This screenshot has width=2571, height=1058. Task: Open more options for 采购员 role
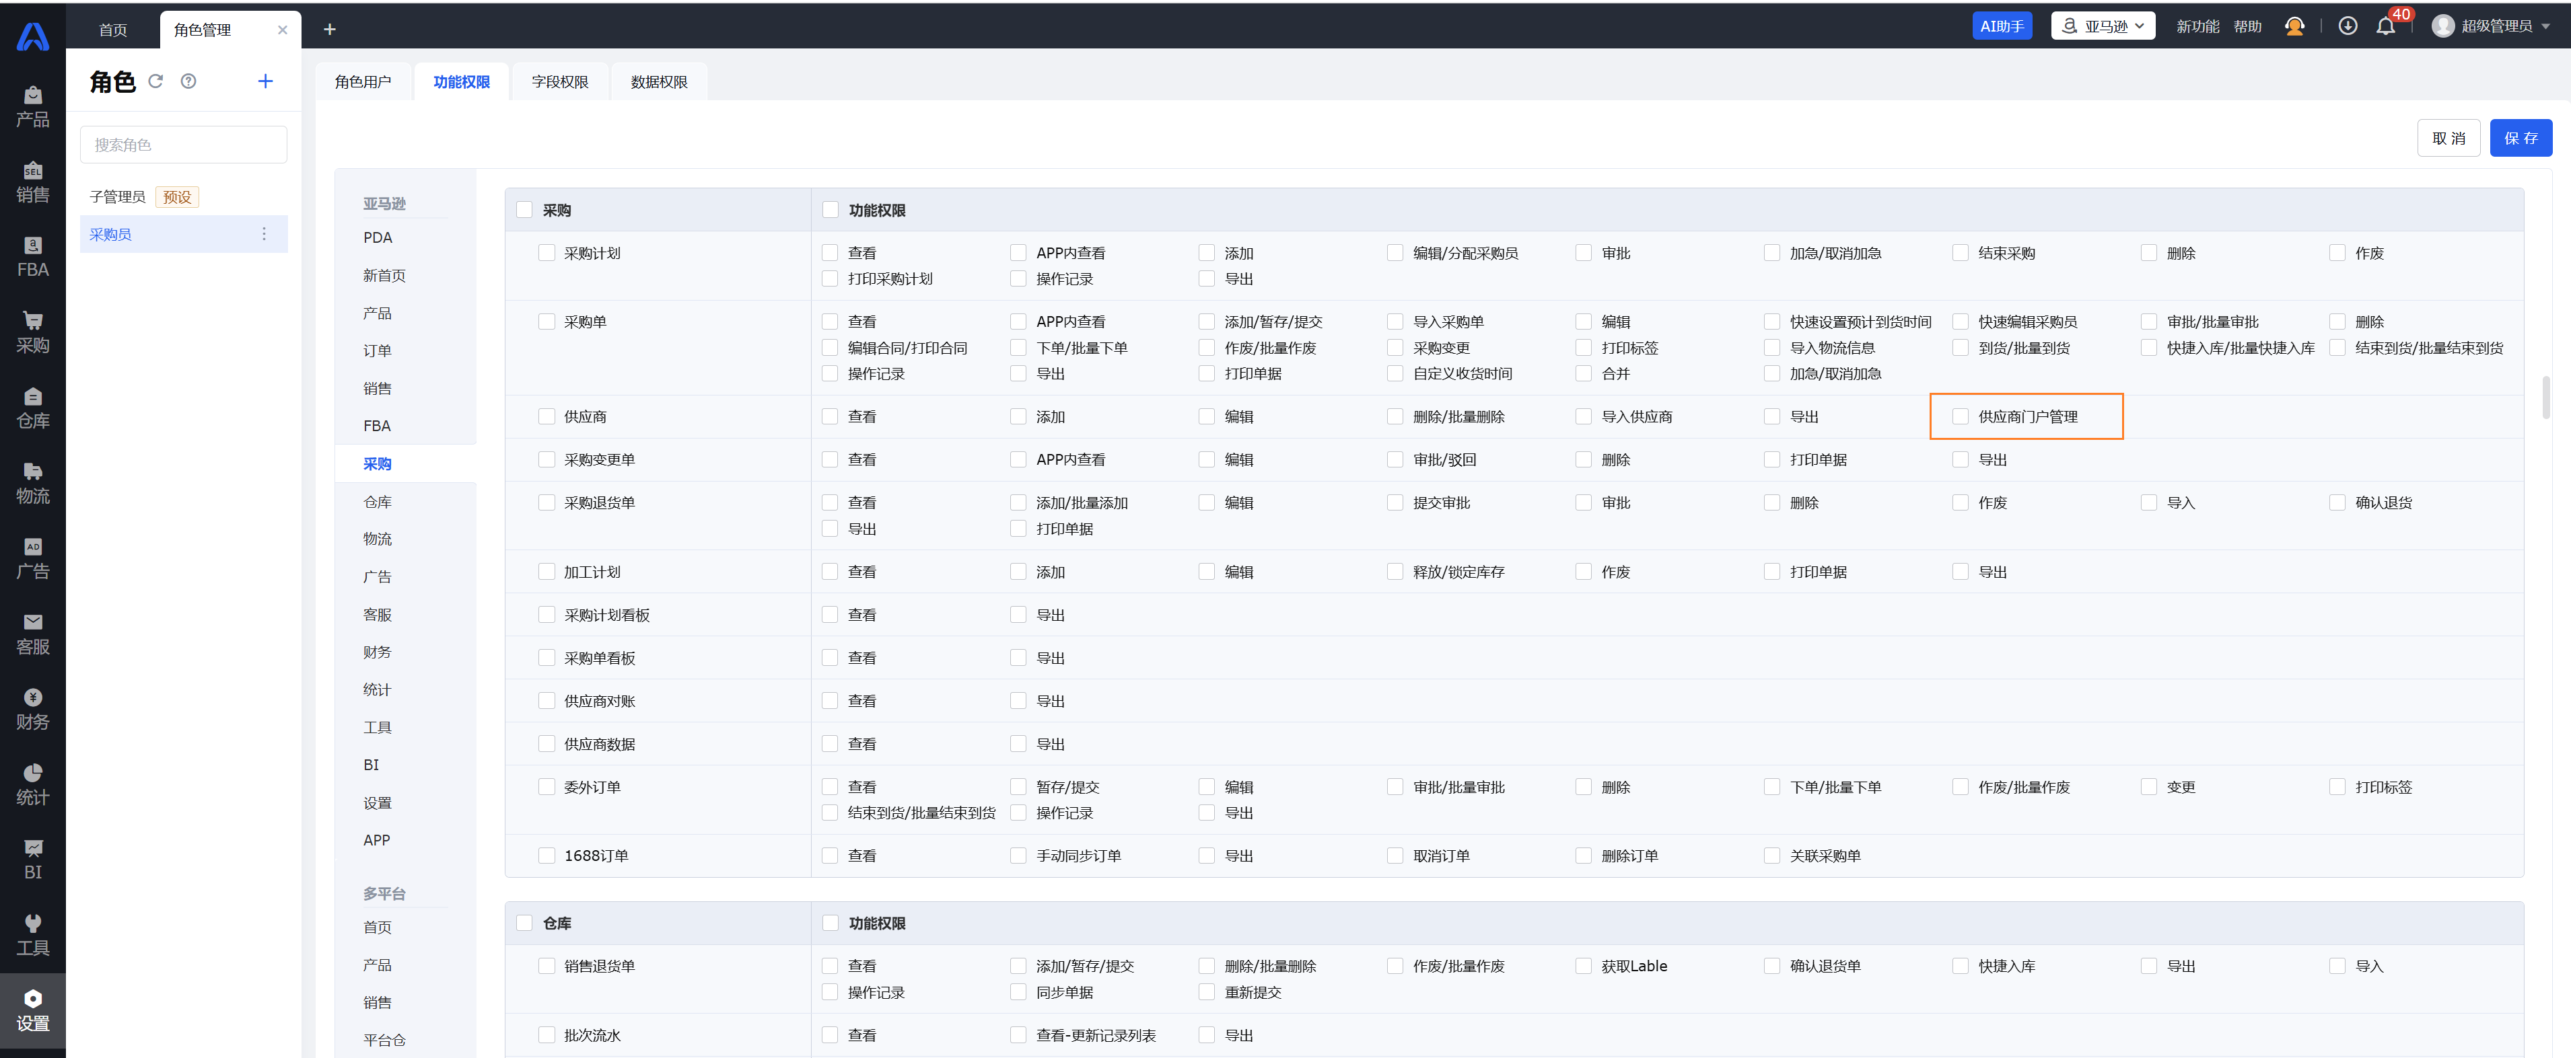click(263, 233)
